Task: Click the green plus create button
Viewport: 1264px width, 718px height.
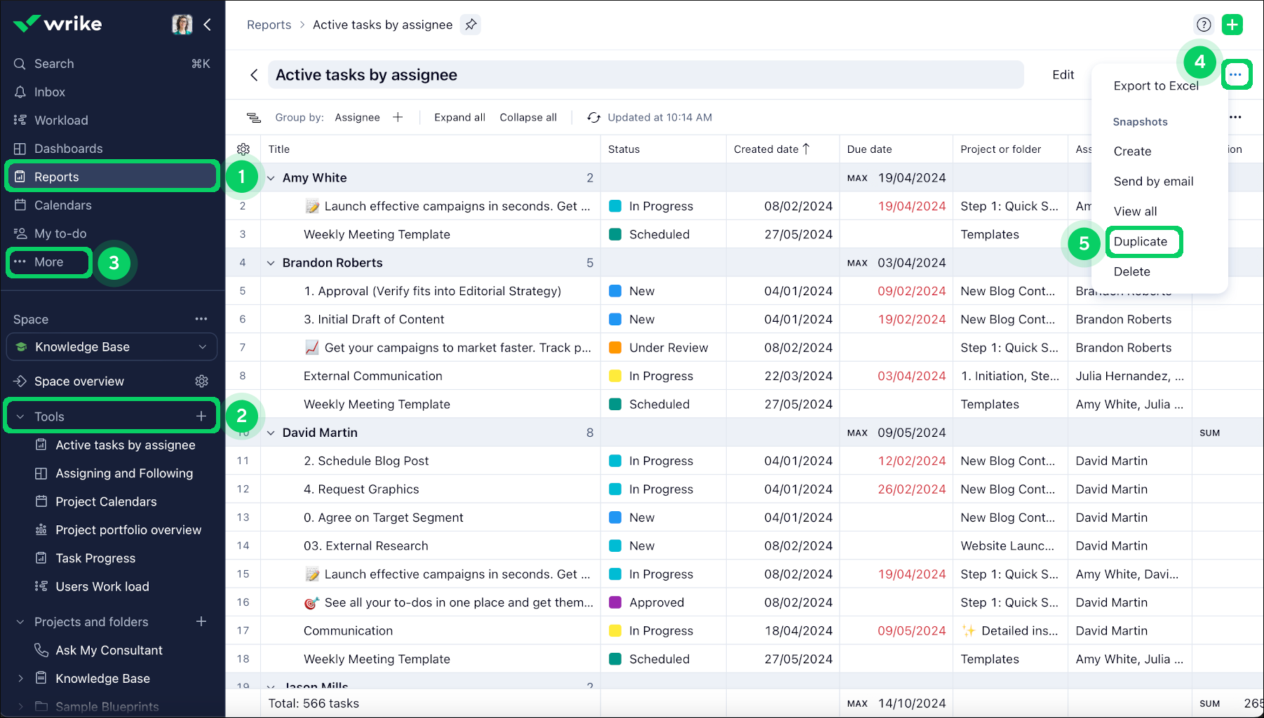Action: coord(1232,25)
